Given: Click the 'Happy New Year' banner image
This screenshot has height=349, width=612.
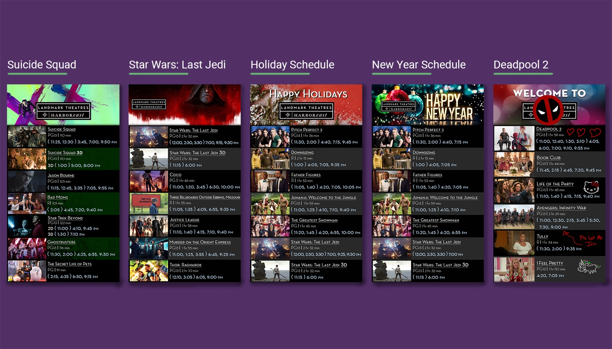Looking at the screenshot, I should (428, 105).
